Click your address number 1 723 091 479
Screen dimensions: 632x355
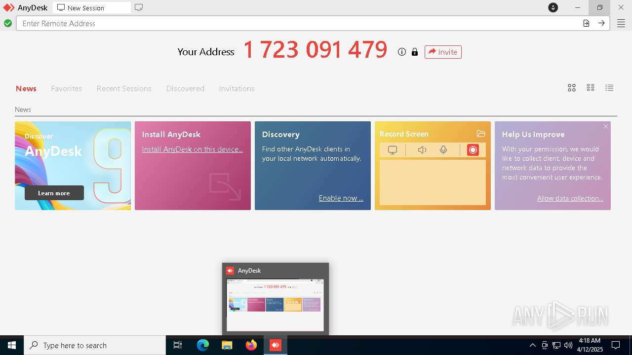316,50
